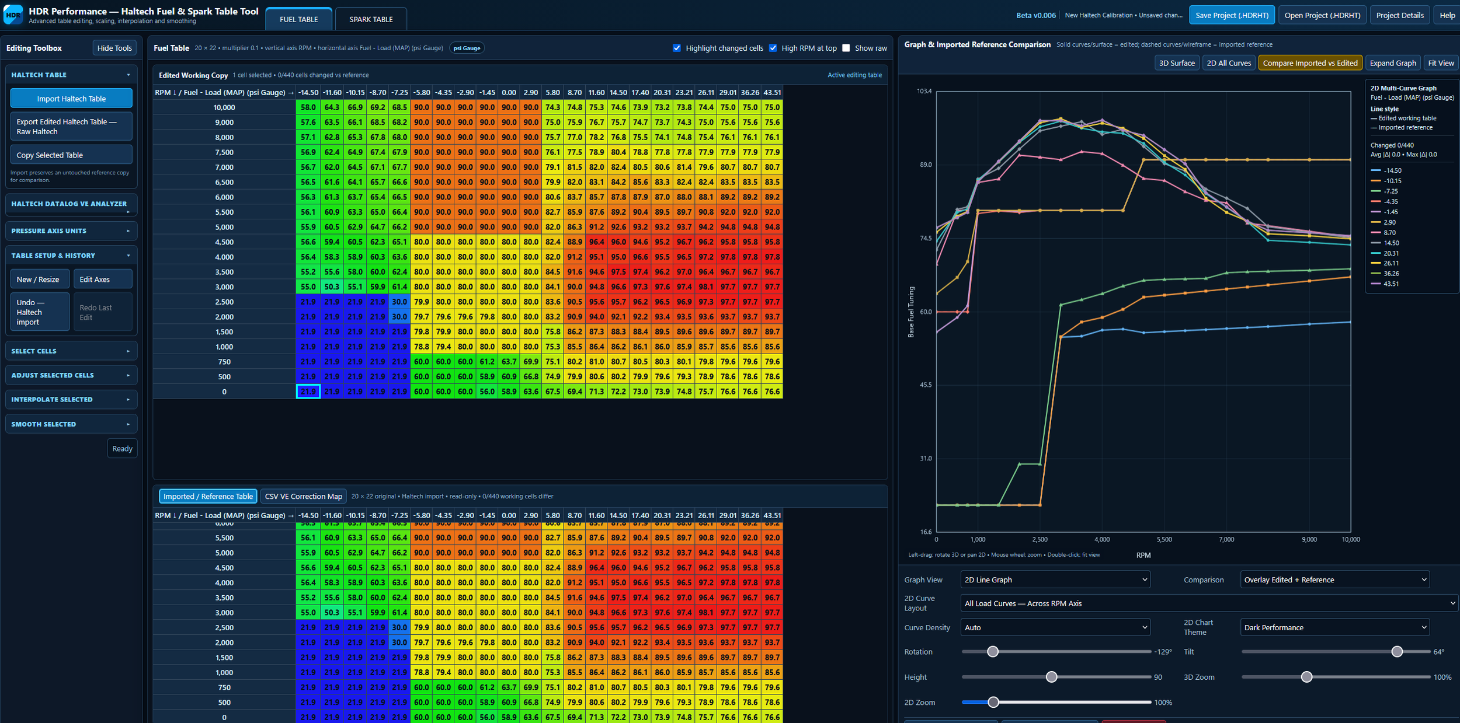Screen dimensions: 1460x723
Task: Hide the Editing Toolbox with Hide Tools
Action: (114, 48)
